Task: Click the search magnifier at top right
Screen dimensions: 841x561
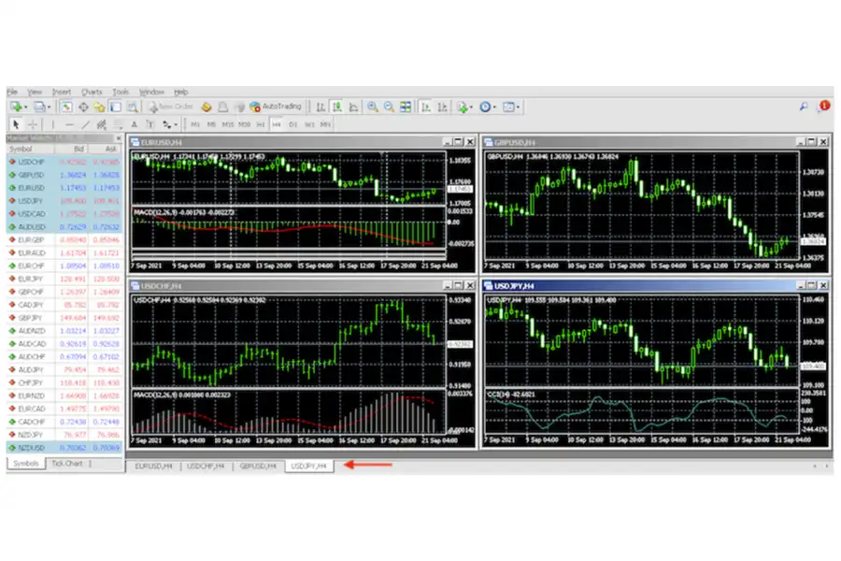Action: [x=804, y=107]
